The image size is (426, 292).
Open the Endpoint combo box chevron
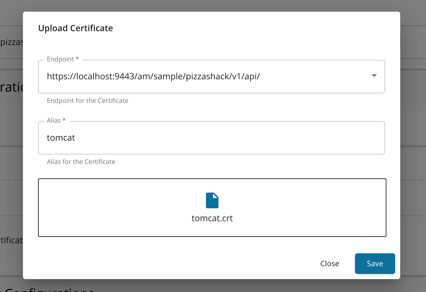point(374,76)
